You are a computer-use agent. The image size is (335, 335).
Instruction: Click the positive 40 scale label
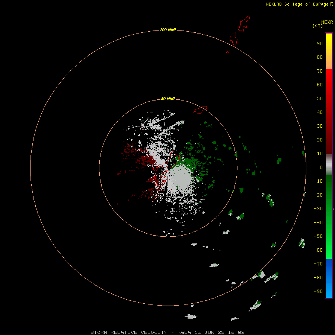(x=320, y=112)
